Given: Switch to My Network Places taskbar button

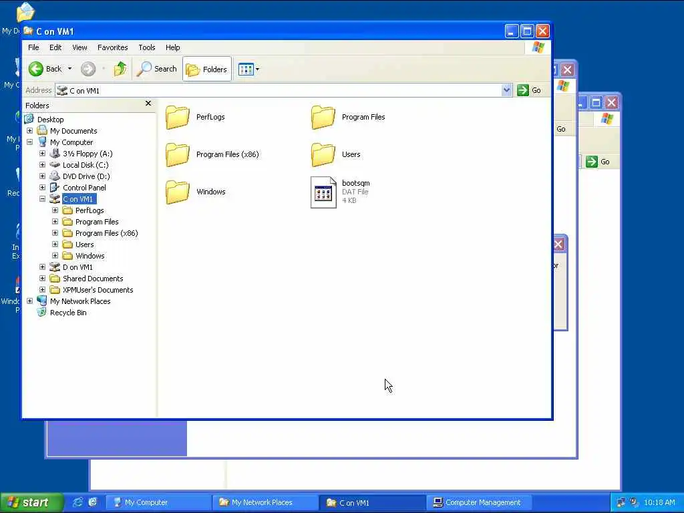Looking at the screenshot, I should 265,502.
